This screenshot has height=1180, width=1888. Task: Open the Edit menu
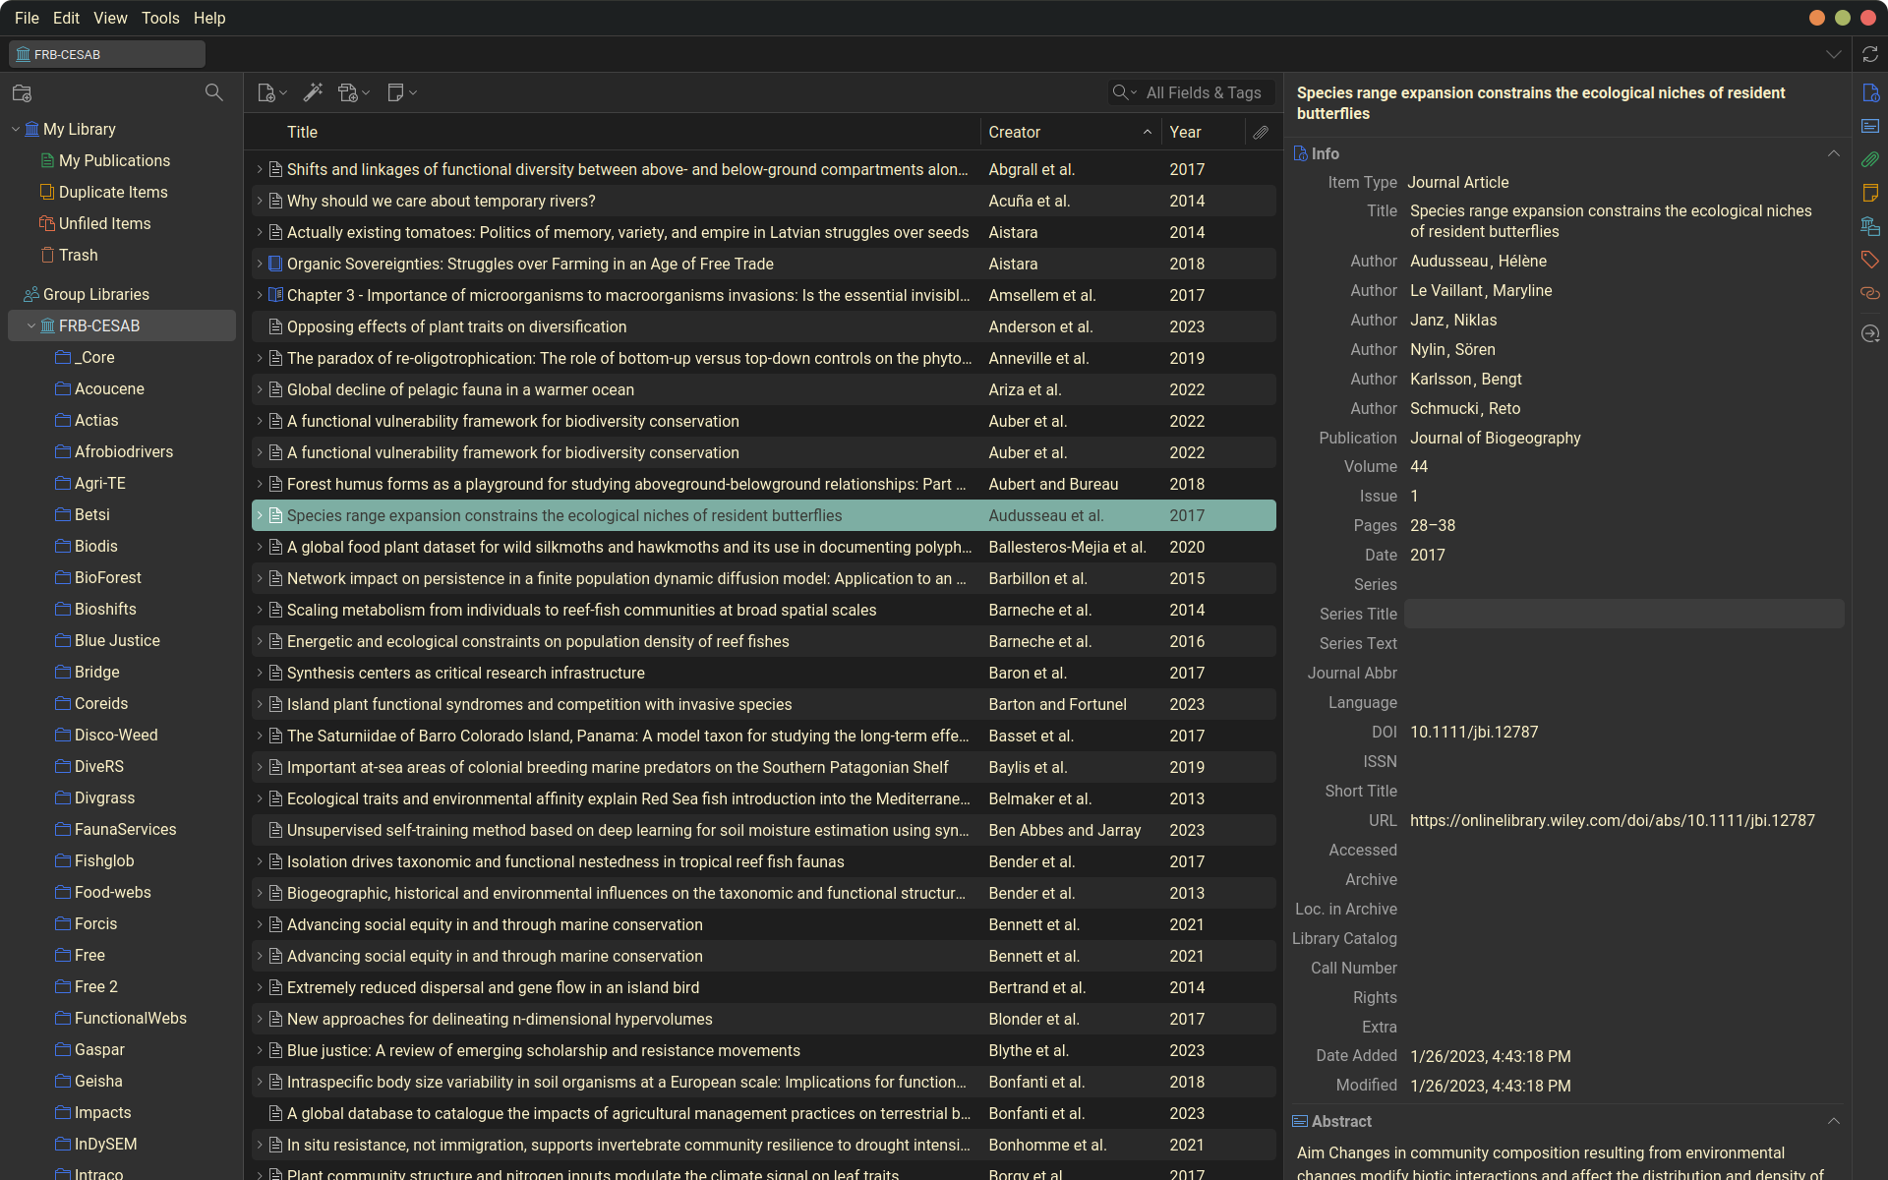pos(66,18)
